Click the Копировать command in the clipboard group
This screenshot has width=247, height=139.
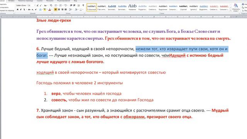tap(4, 7)
